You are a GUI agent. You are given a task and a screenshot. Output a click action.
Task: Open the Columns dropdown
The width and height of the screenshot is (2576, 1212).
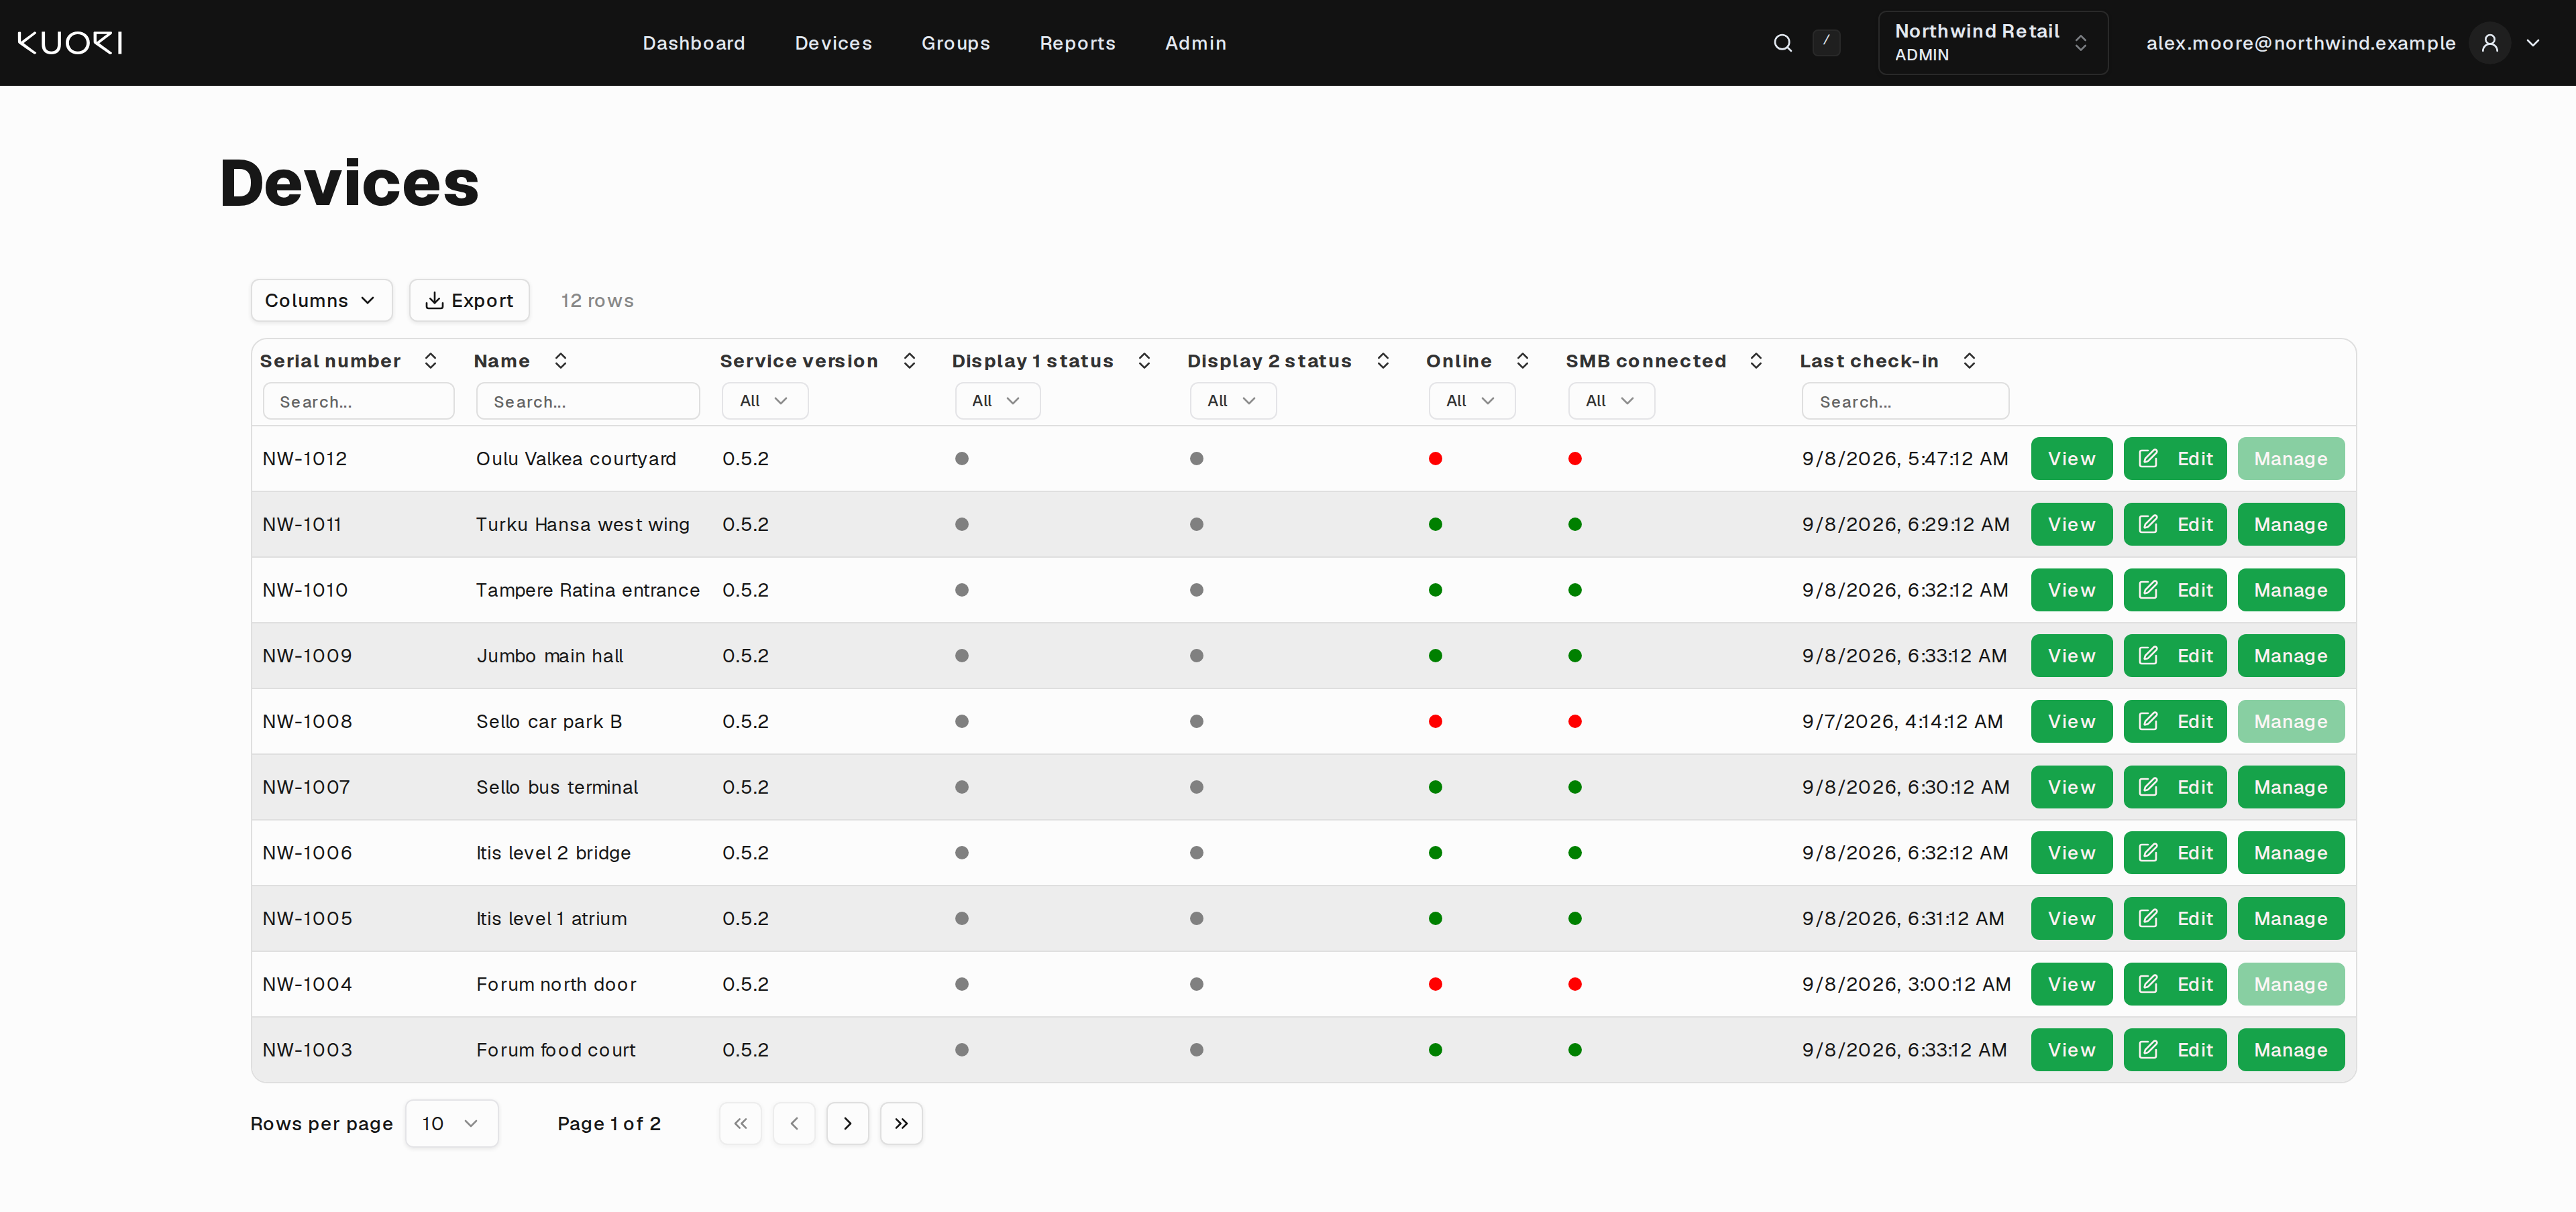(x=321, y=301)
